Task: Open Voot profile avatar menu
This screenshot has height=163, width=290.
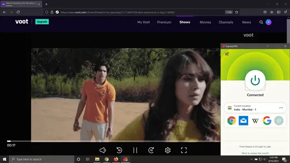Action: click(268, 22)
